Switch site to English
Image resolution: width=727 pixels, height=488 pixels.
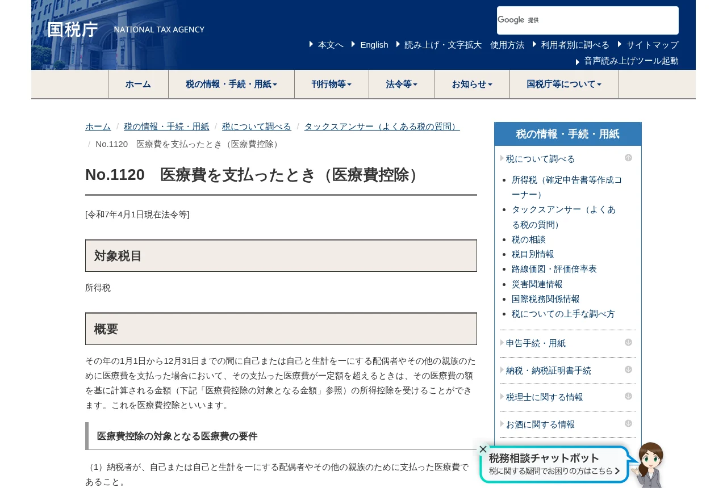click(x=374, y=45)
